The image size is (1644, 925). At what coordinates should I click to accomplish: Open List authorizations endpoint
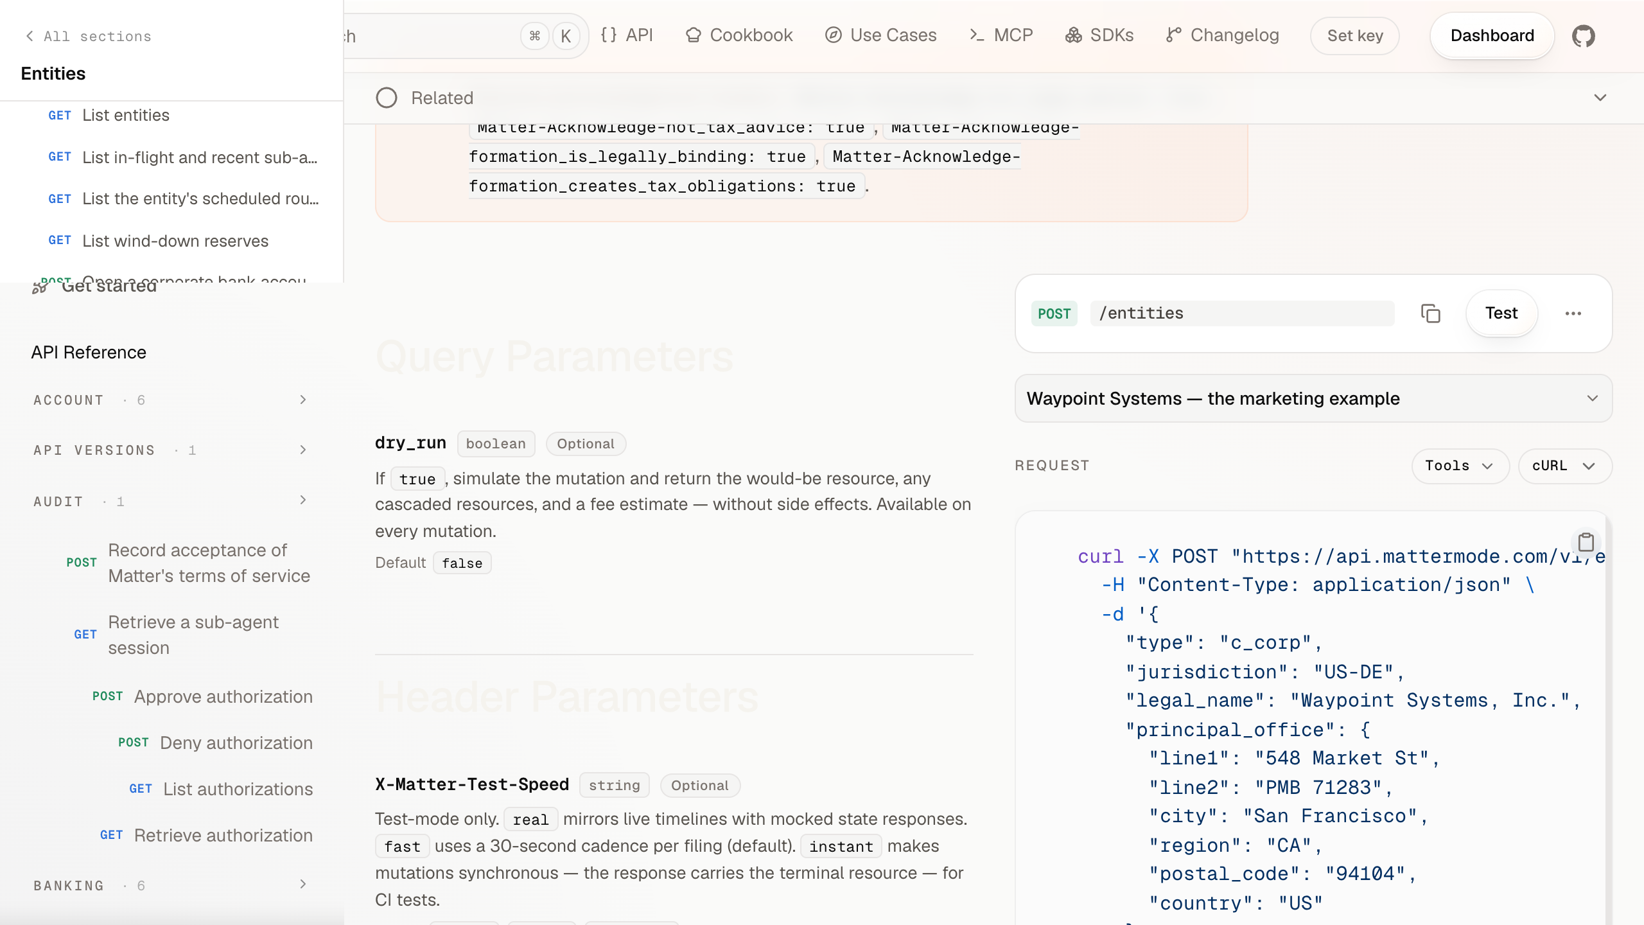point(221,789)
